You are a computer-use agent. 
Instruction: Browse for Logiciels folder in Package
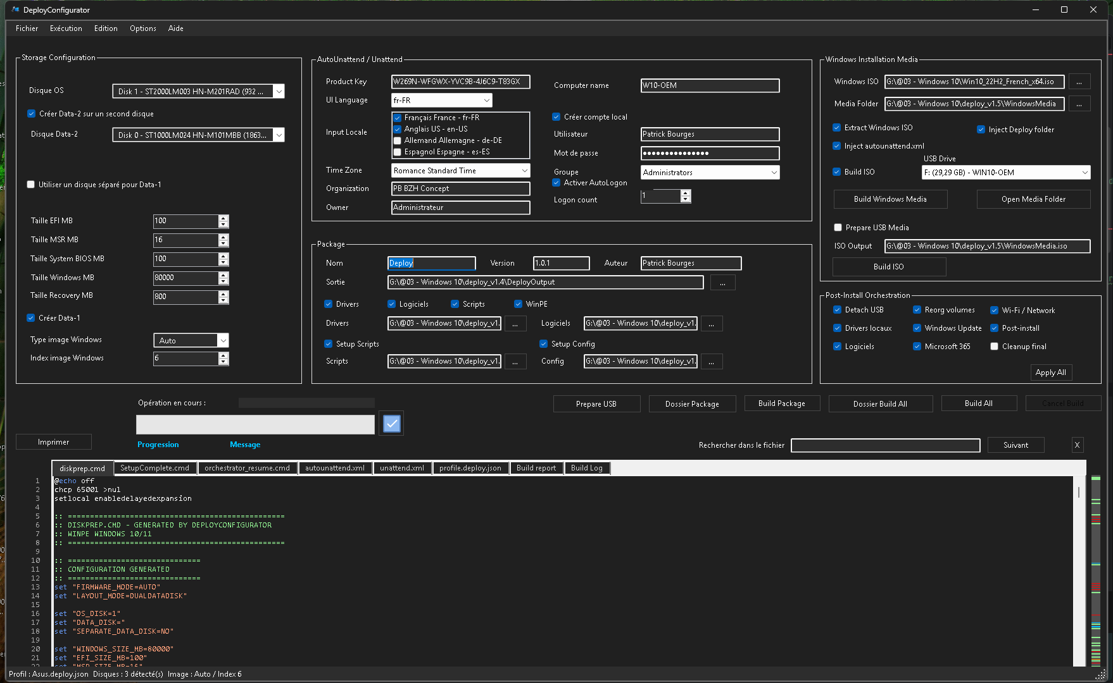pos(711,324)
